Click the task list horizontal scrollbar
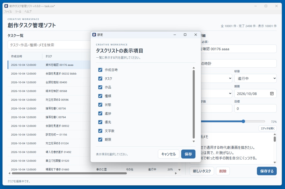Screen dimensions: 285x189 69,173
